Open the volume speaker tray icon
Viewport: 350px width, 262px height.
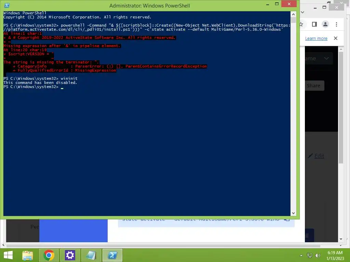318,256
